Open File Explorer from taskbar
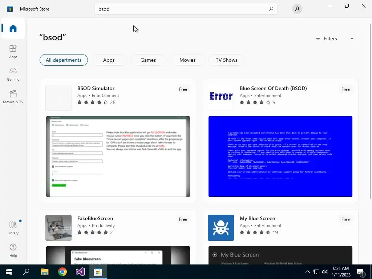Viewport: 372px width, 279px height. [x=44, y=272]
